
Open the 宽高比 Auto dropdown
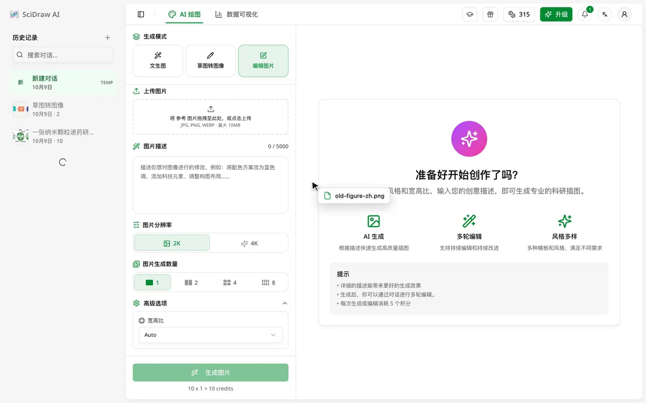210,335
